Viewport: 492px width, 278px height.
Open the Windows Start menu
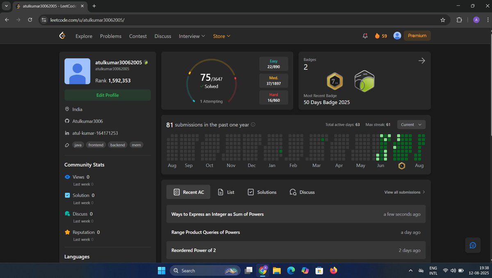(x=162, y=271)
